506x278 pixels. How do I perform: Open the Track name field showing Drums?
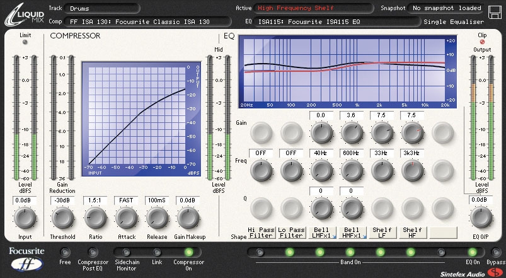click(x=102, y=8)
